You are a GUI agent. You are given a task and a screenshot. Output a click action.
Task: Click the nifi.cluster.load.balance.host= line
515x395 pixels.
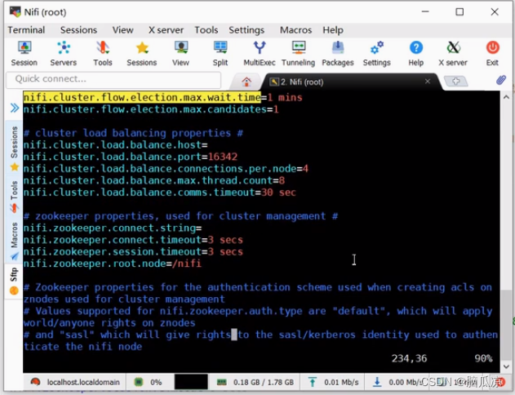click(115, 144)
